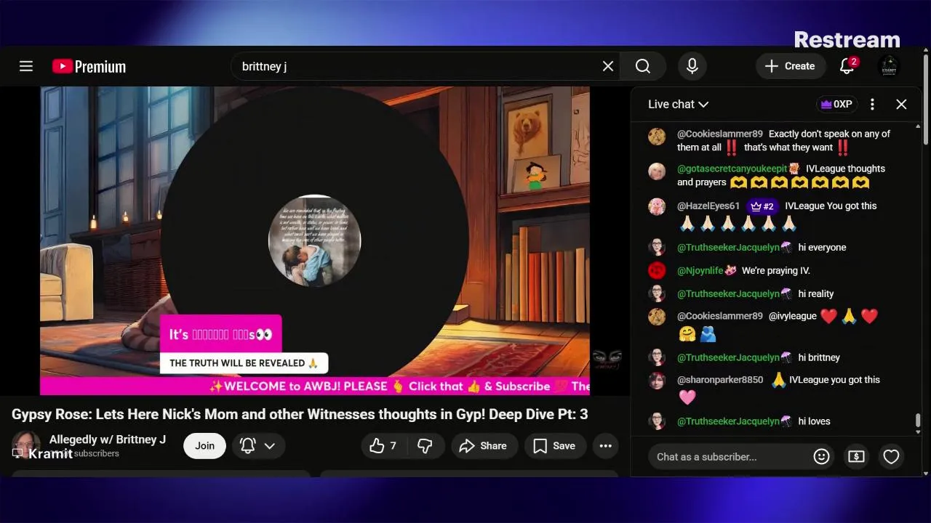Click @TruthseekerJacquelyn on the hi everyone message

pyautogui.click(x=728, y=248)
